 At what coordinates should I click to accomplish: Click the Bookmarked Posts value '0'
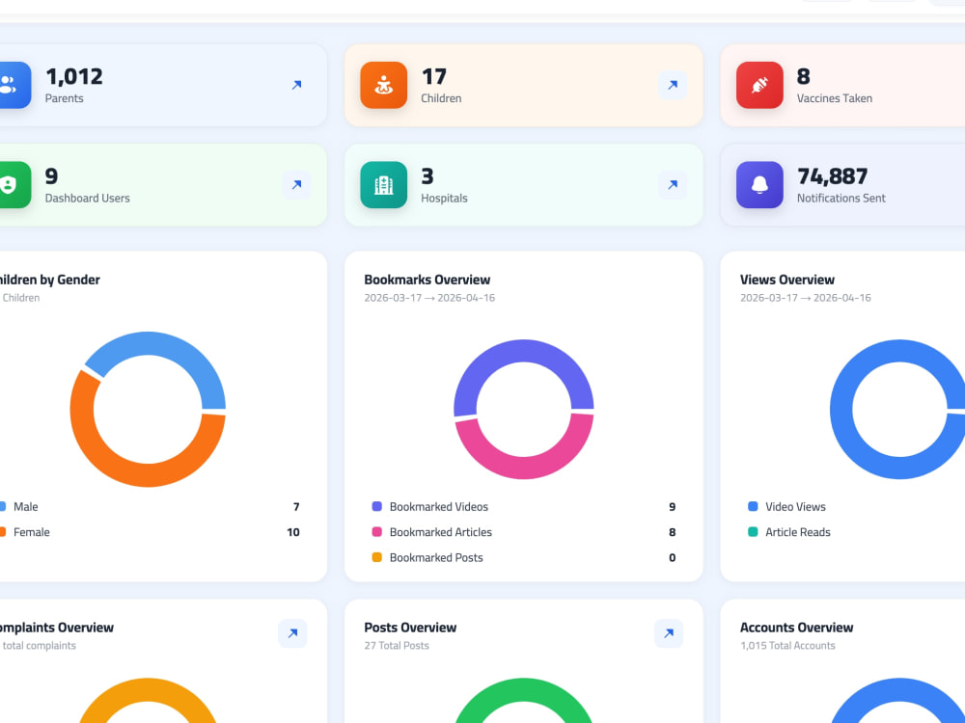[672, 557]
